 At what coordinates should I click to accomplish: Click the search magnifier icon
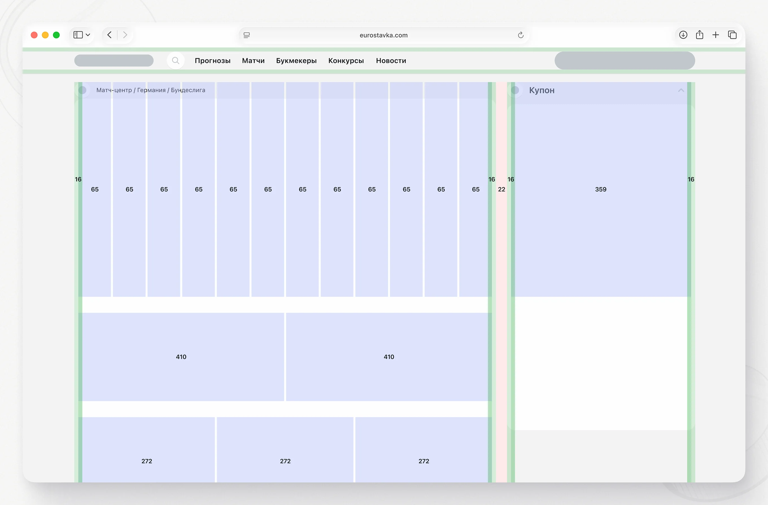tap(176, 61)
